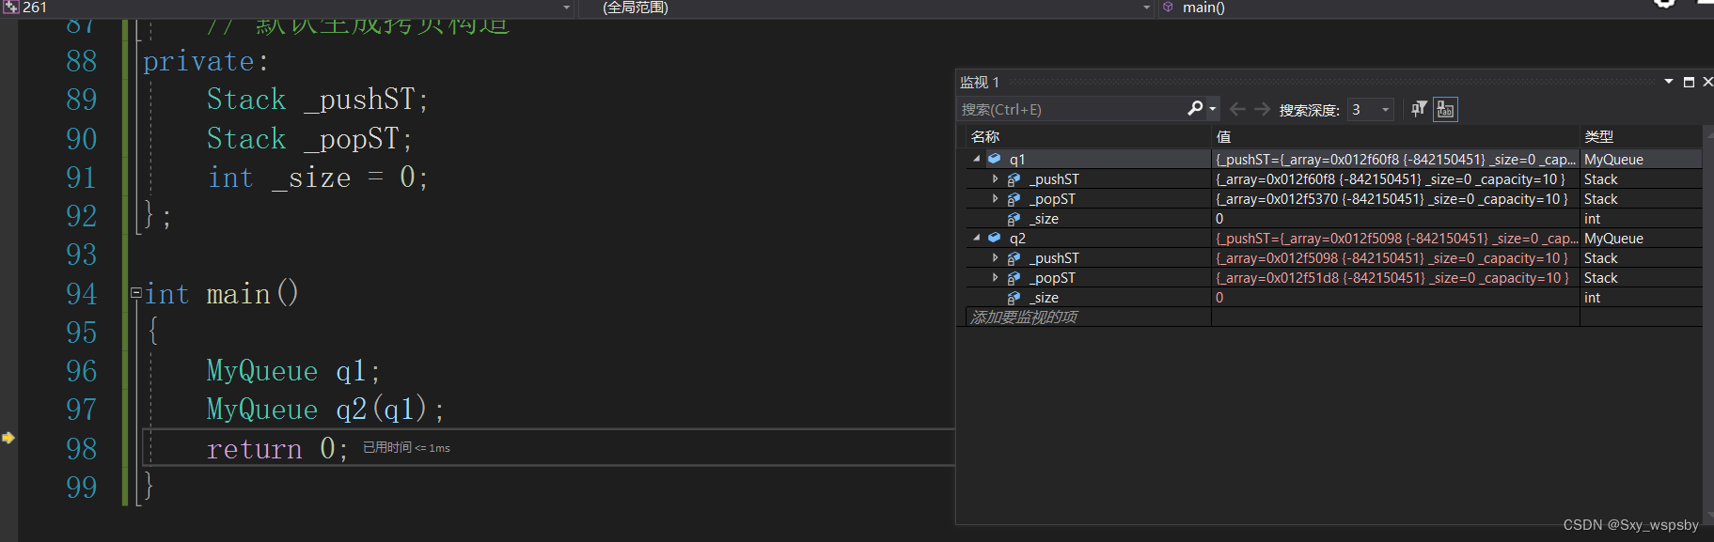
Task: Maximize the Watch 1 panel
Action: [x=1689, y=82]
